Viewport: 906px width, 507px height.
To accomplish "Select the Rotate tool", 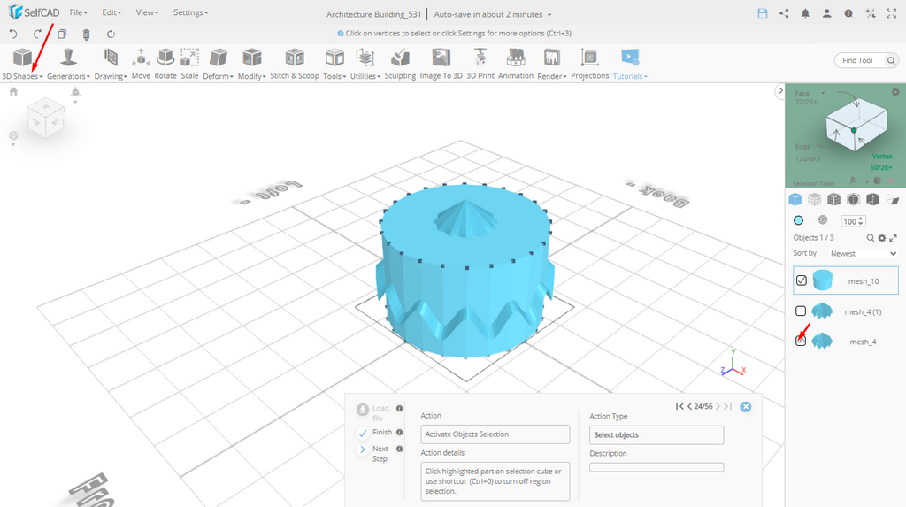I will pyautogui.click(x=165, y=64).
